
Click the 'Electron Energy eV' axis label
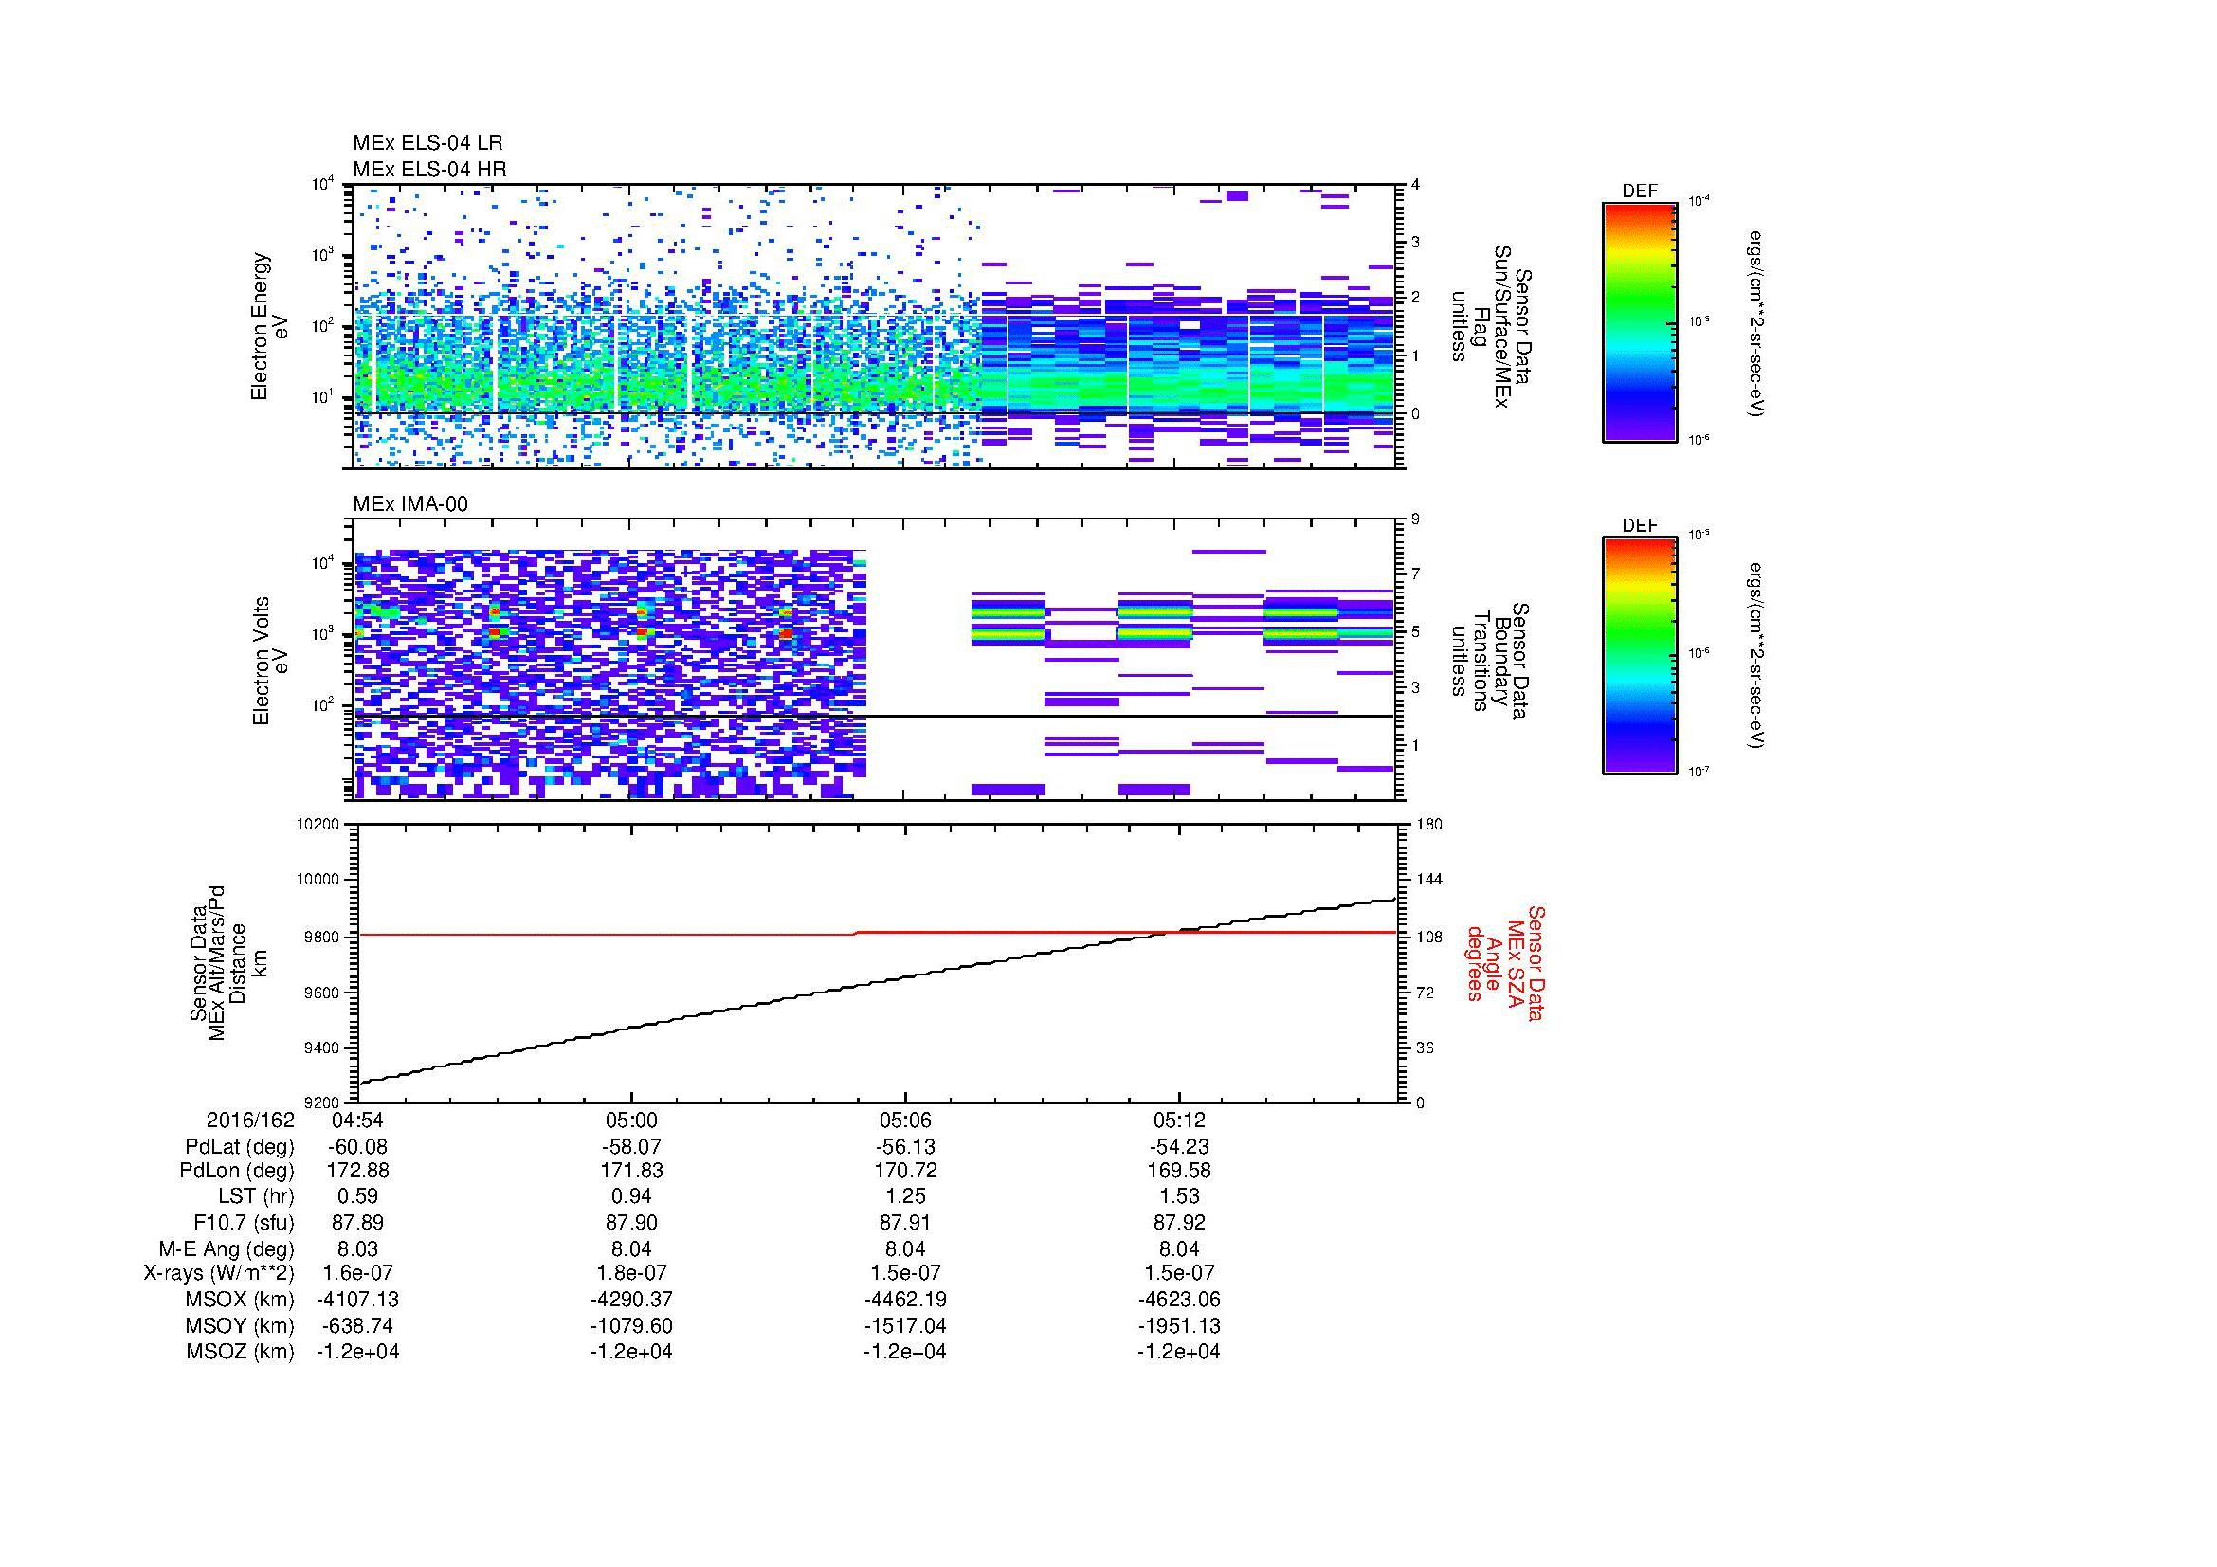269,326
